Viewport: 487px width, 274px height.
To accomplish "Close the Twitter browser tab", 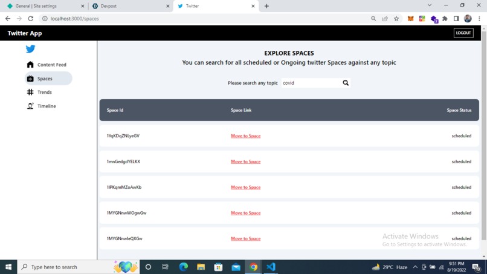I will pos(253,6).
